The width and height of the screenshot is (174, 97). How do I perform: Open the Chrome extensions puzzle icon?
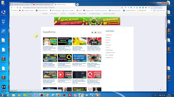146,8
